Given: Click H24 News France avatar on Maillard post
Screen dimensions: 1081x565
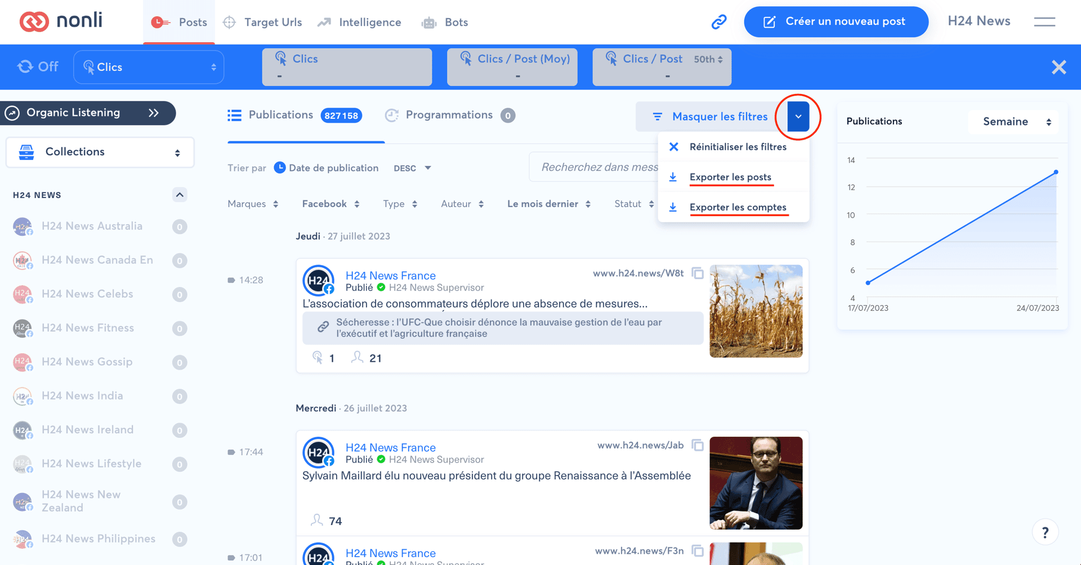Looking at the screenshot, I should point(319,452).
